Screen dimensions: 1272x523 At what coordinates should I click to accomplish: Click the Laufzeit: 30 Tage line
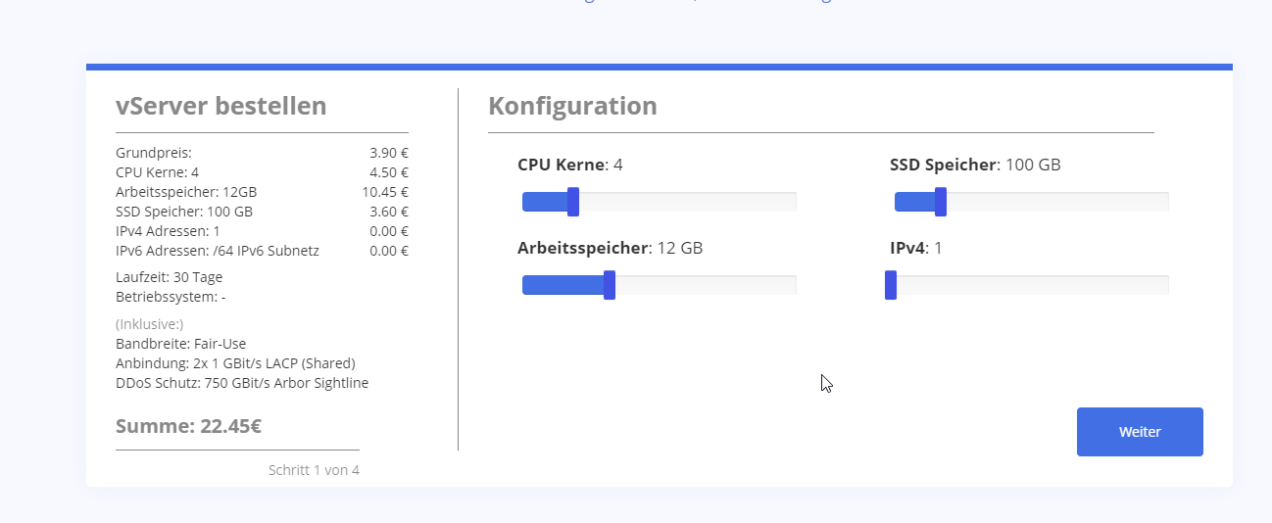(169, 277)
